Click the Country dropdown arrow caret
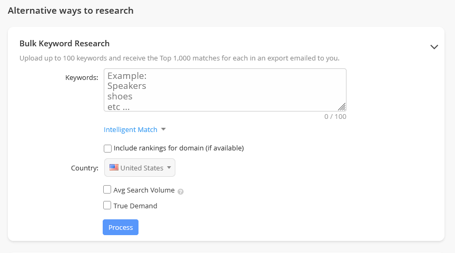This screenshot has height=253, width=455. coord(169,168)
